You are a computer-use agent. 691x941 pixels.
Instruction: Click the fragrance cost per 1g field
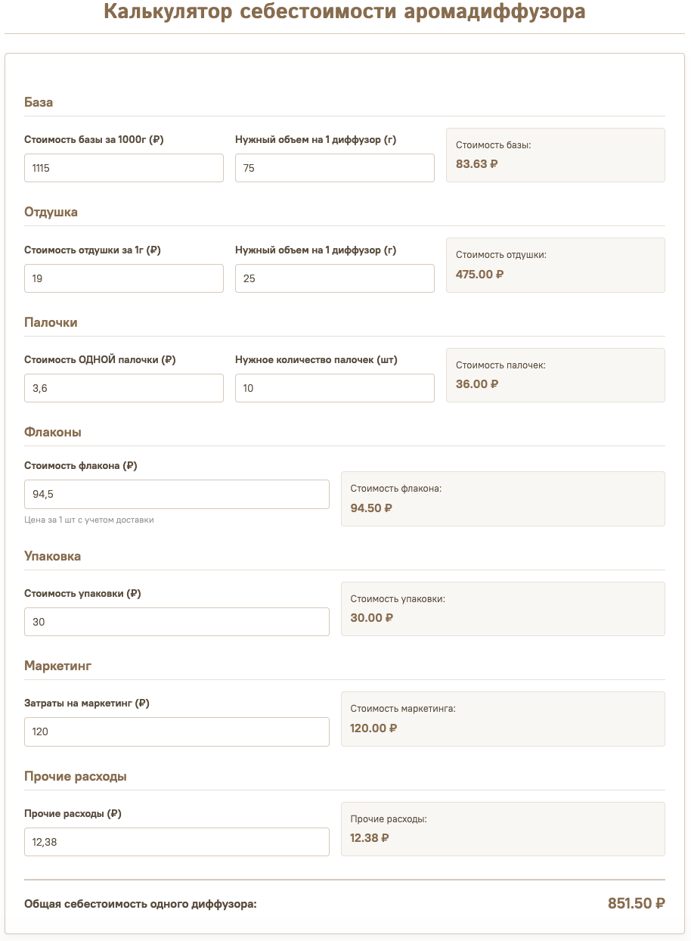(124, 278)
